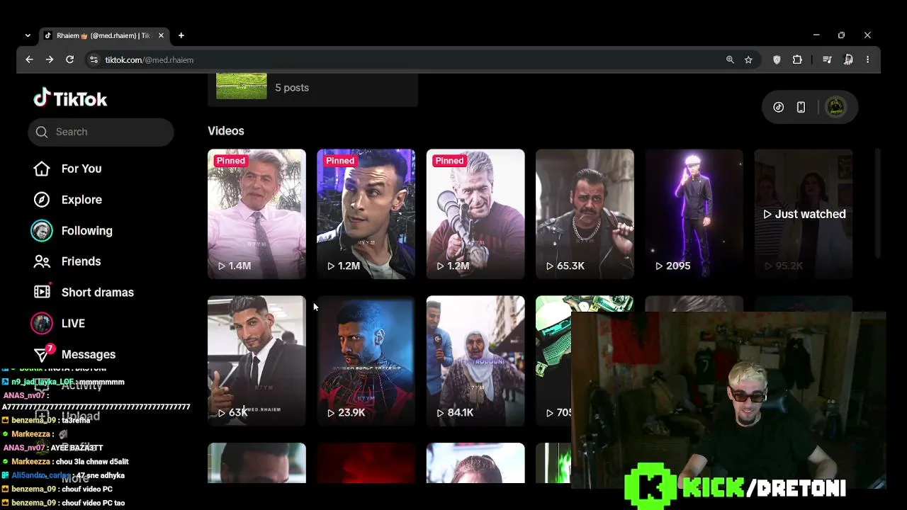Open Chrome media controls
Viewport: 907px width, 510px height.
coord(827,60)
